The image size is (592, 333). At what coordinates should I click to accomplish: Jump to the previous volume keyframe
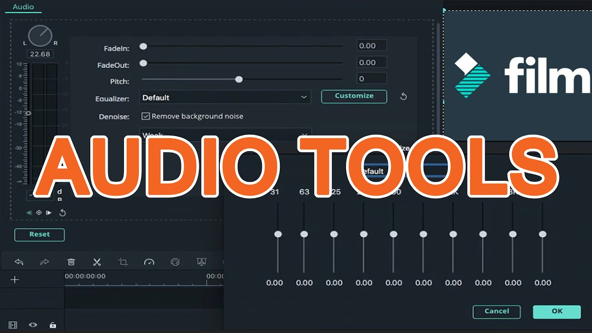pos(29,213)
